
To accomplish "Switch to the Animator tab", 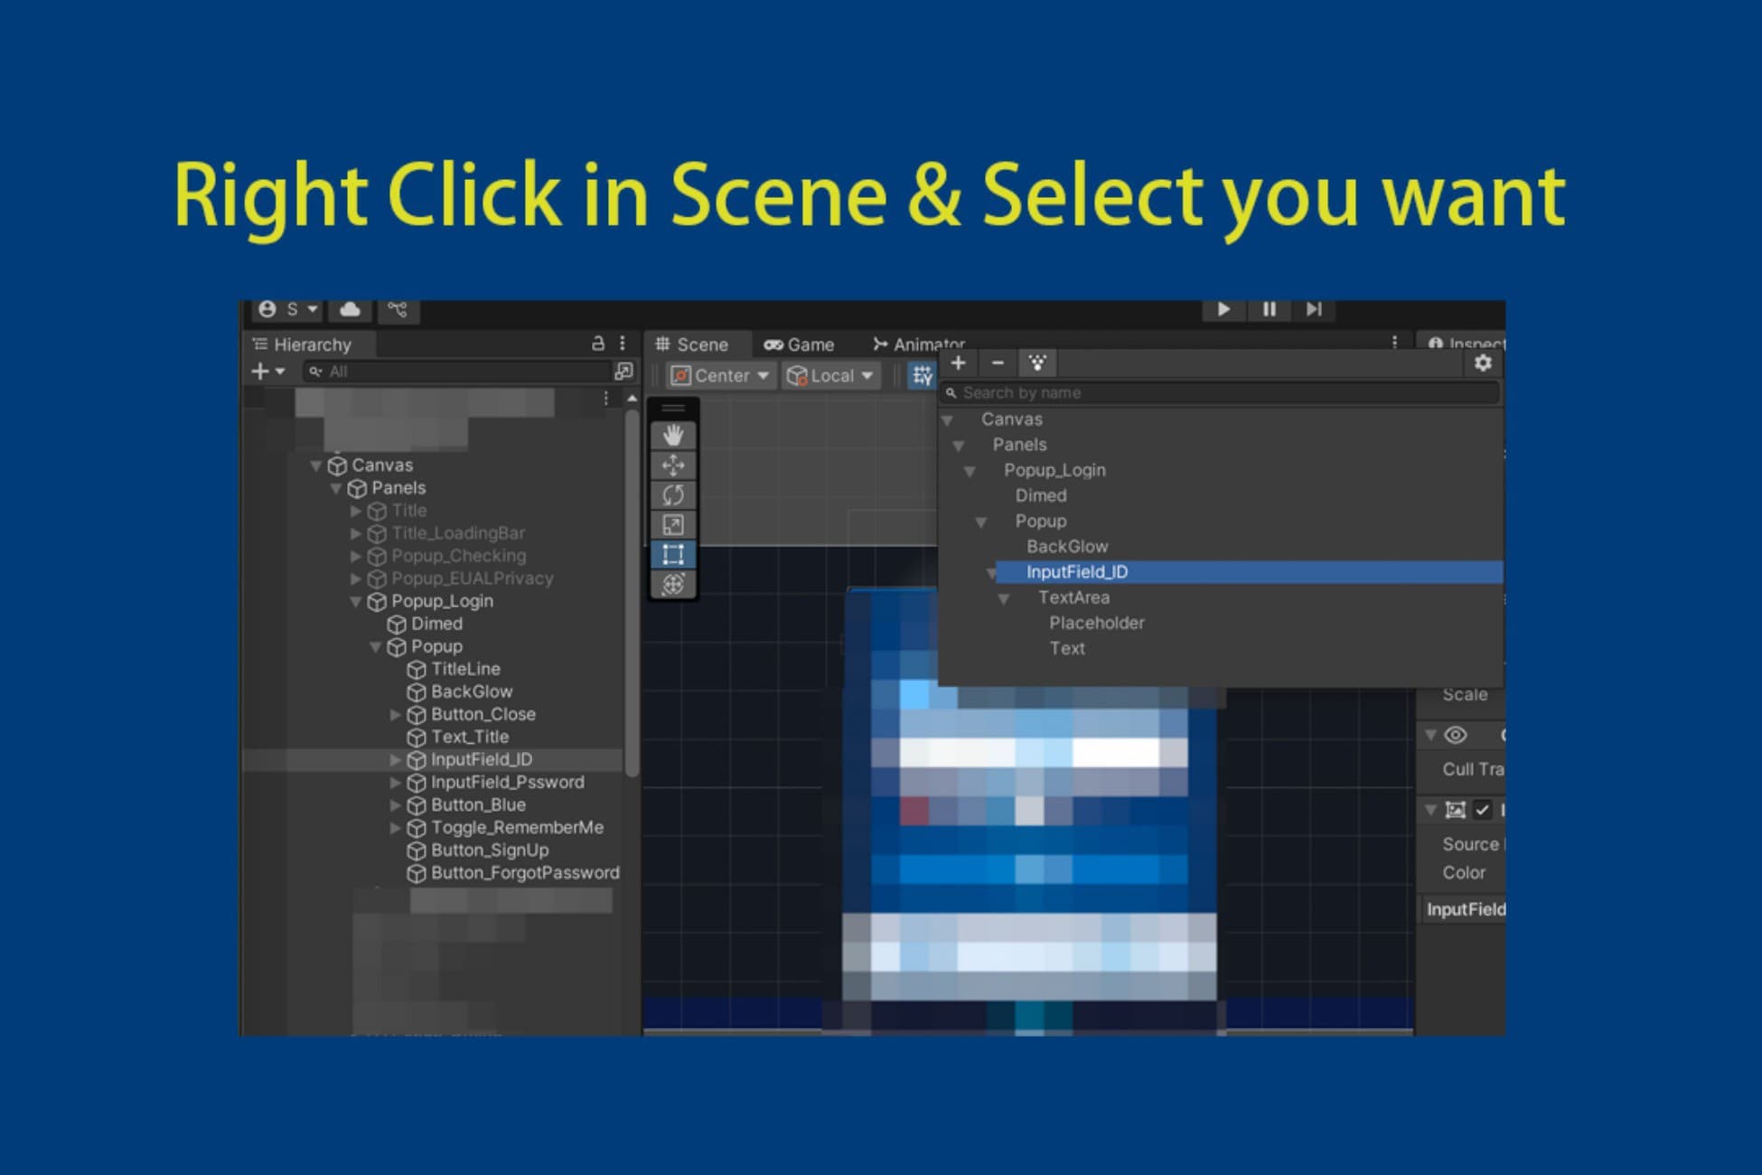I will 919,344.
